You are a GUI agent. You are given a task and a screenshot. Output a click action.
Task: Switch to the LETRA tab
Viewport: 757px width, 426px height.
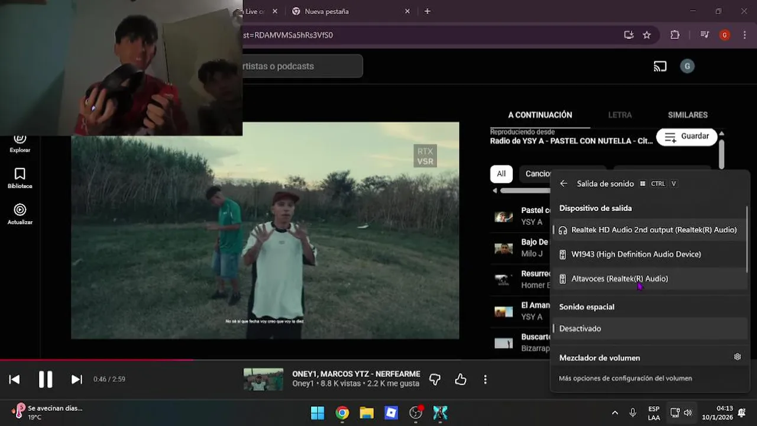(620, 115)
